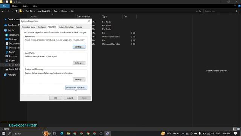241x136 pixels.
Task: Open the View ribbon tab
Action: pyautogui.click(x=35, y=6)
